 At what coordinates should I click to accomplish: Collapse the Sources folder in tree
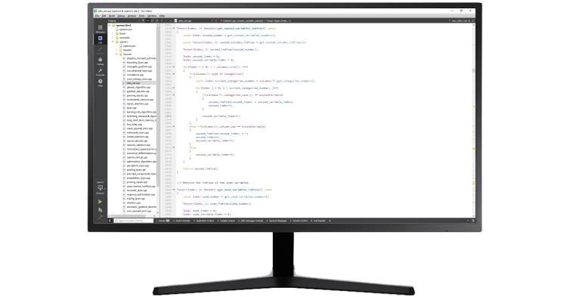click(x=116, y=54)
